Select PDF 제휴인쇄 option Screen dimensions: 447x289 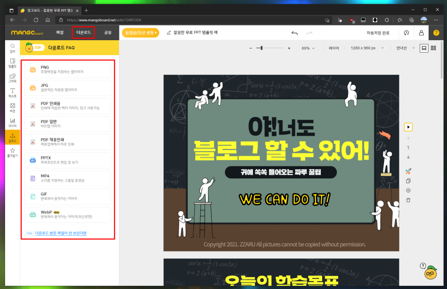pos(68,142)
